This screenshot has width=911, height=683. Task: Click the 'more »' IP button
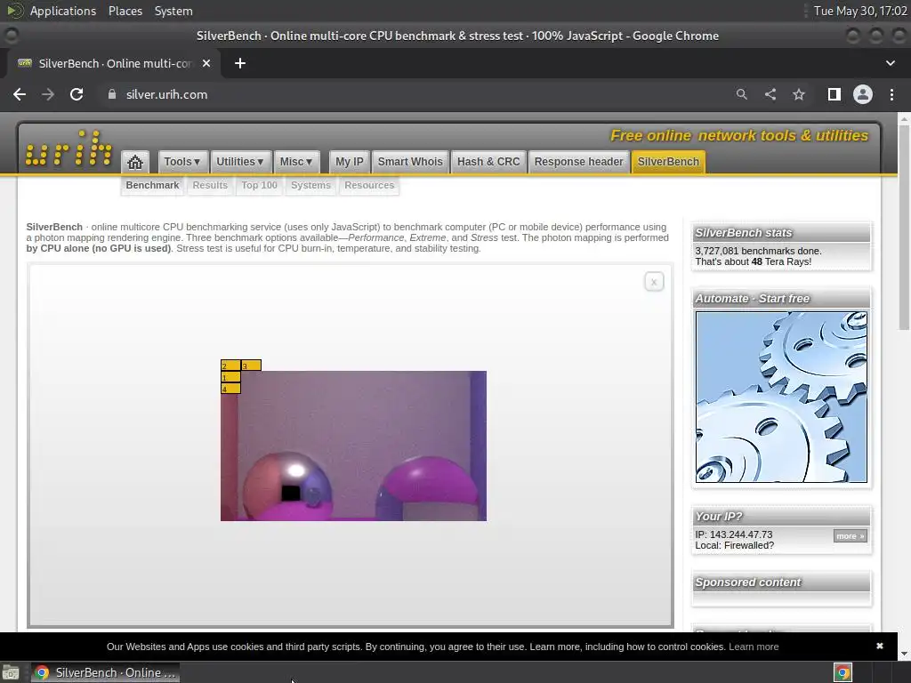(850, 536)
